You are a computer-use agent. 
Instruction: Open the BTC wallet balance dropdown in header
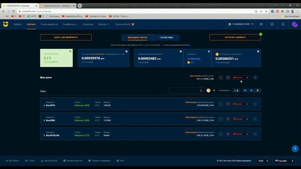241,24
